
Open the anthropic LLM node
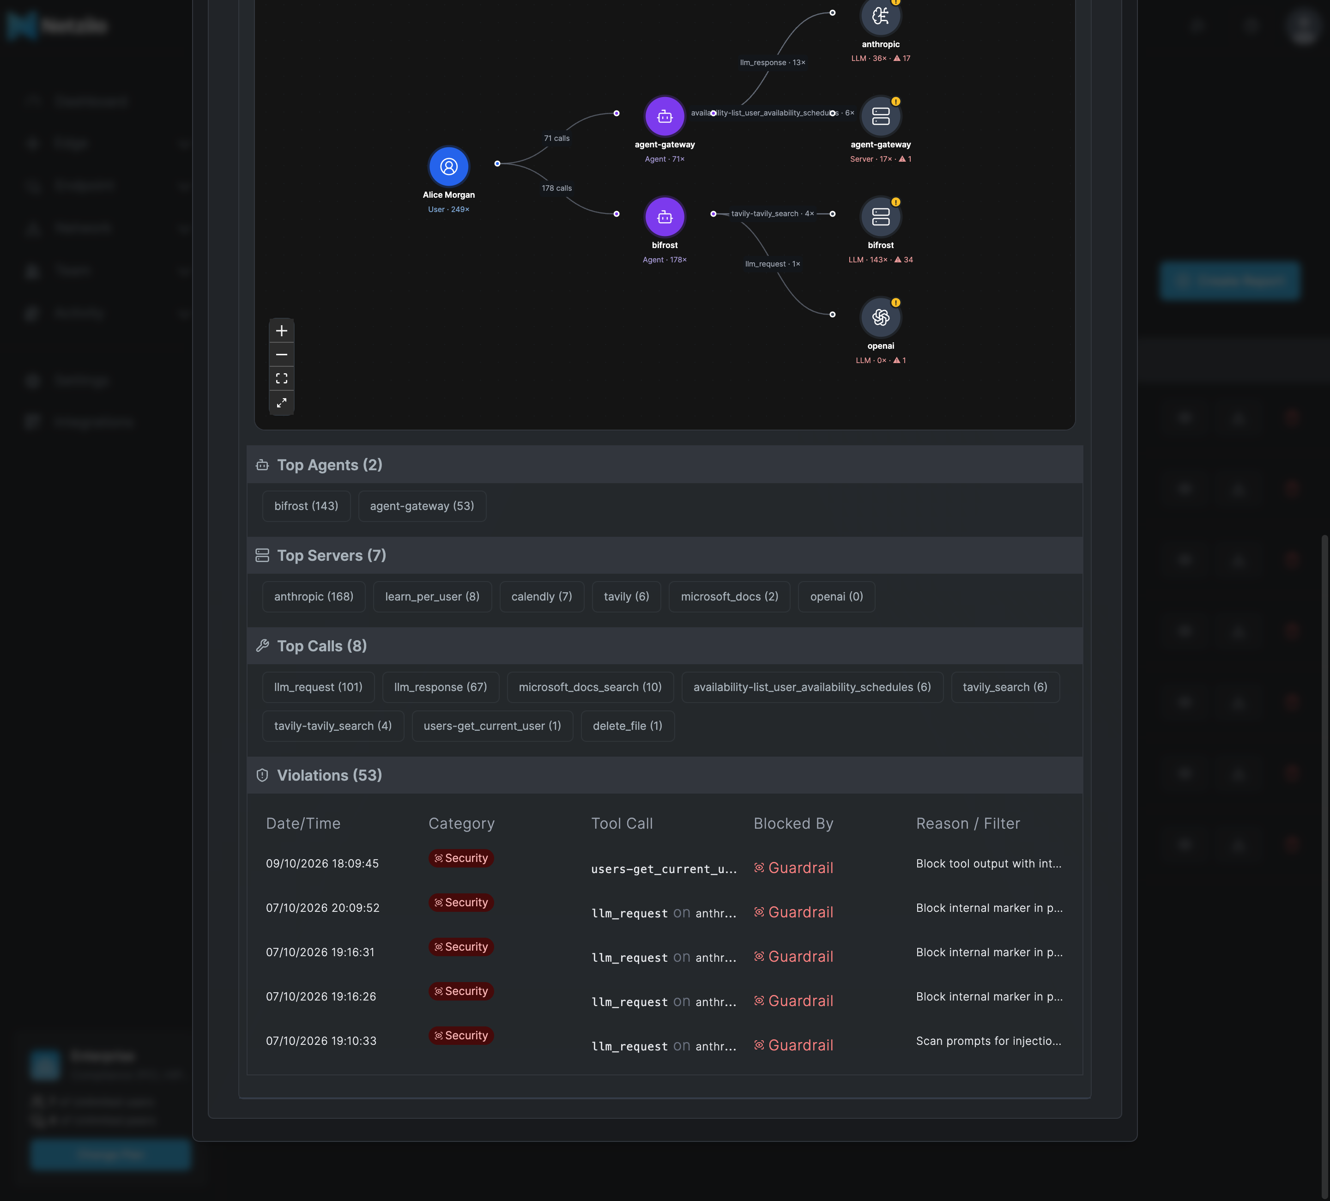(x=881, y=16)
